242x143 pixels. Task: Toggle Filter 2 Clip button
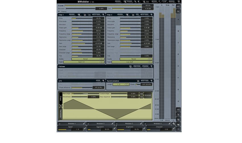click(137, 15)
